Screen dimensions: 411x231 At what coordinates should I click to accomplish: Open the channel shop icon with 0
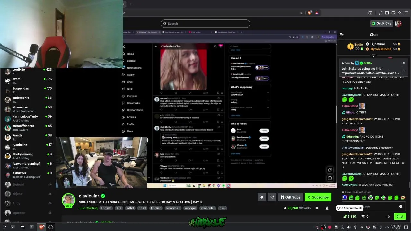(x=365, y=217)
